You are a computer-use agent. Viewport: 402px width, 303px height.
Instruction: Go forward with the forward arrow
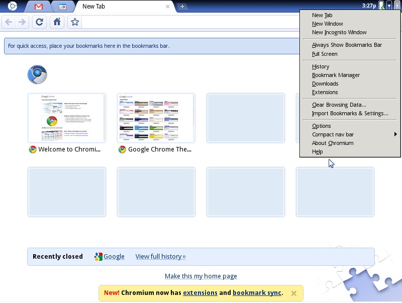[x=22, y=22]
